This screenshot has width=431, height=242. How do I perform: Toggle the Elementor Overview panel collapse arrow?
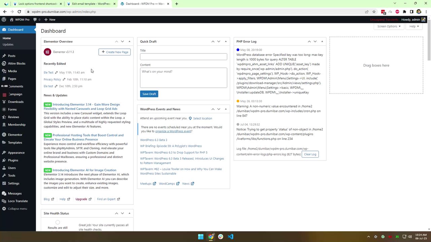[129, 41]
